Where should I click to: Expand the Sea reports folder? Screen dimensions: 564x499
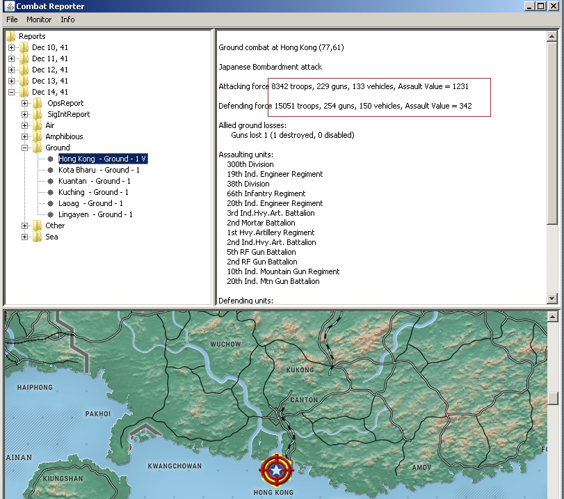tap(24, 237)
